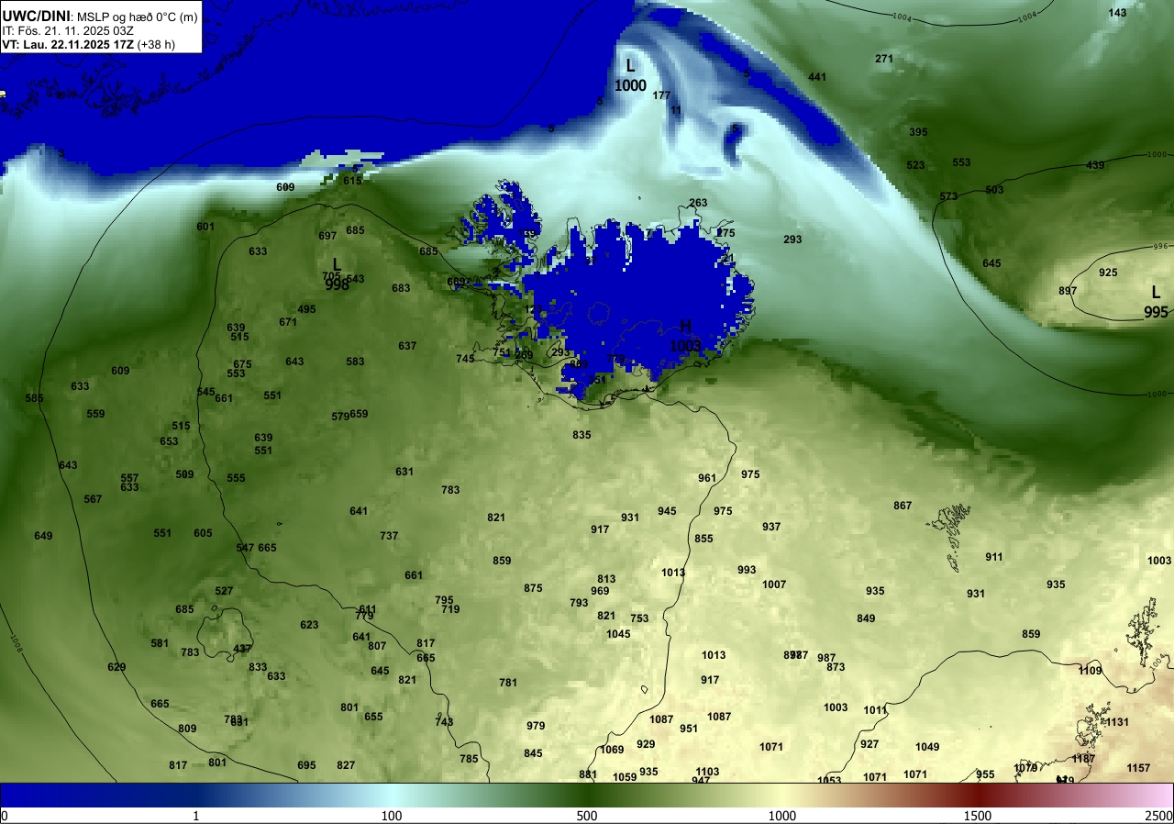Image resolution: width=1174 pixels, height=824 pixels.
Task: Click the freezing level value 849
Action: (x=866, y=618)
